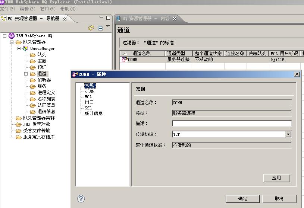Click the 名称列表 folder icon
Image resolution: width=304 pixels, height=208 pixels.
tap(33, 99)
